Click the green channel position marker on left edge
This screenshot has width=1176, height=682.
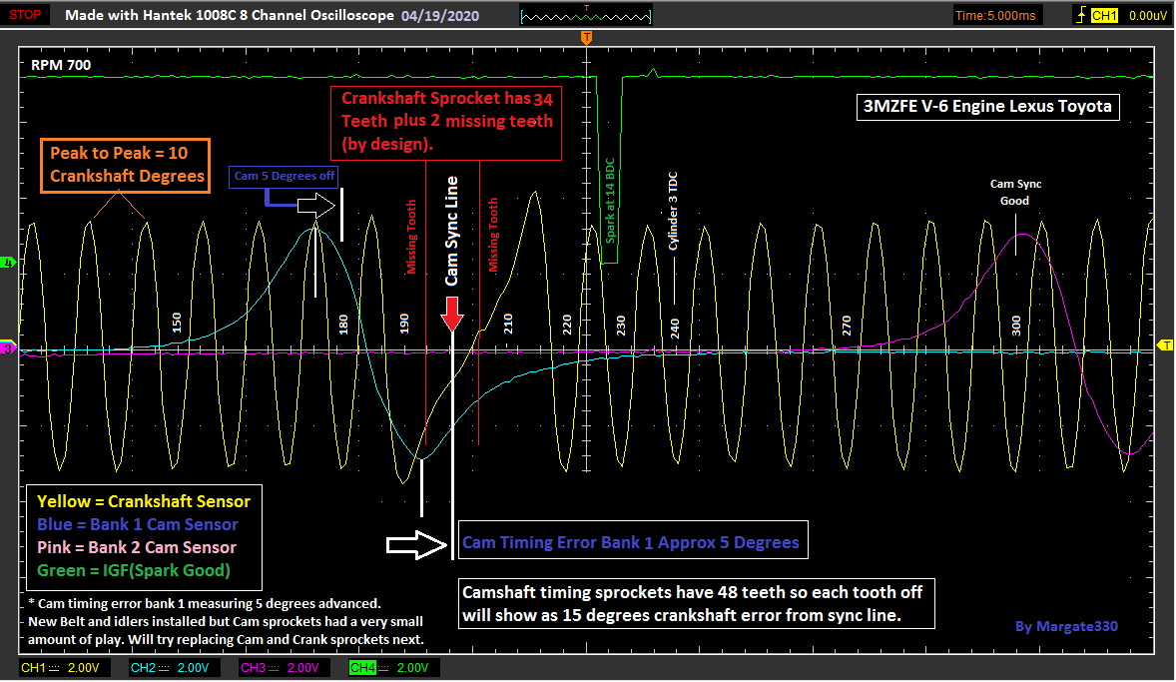[8, 263]
